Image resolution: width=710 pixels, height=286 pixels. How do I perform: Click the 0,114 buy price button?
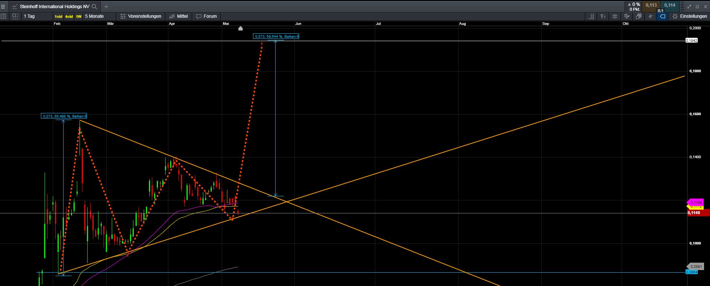pos(670,5)
